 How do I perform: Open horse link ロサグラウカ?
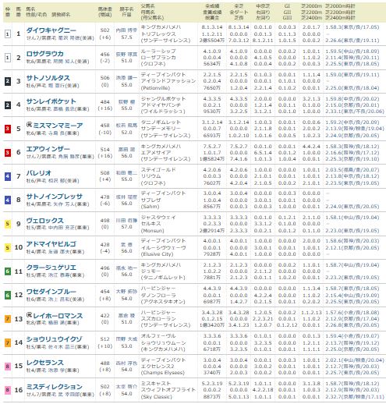tap(45, 54)
